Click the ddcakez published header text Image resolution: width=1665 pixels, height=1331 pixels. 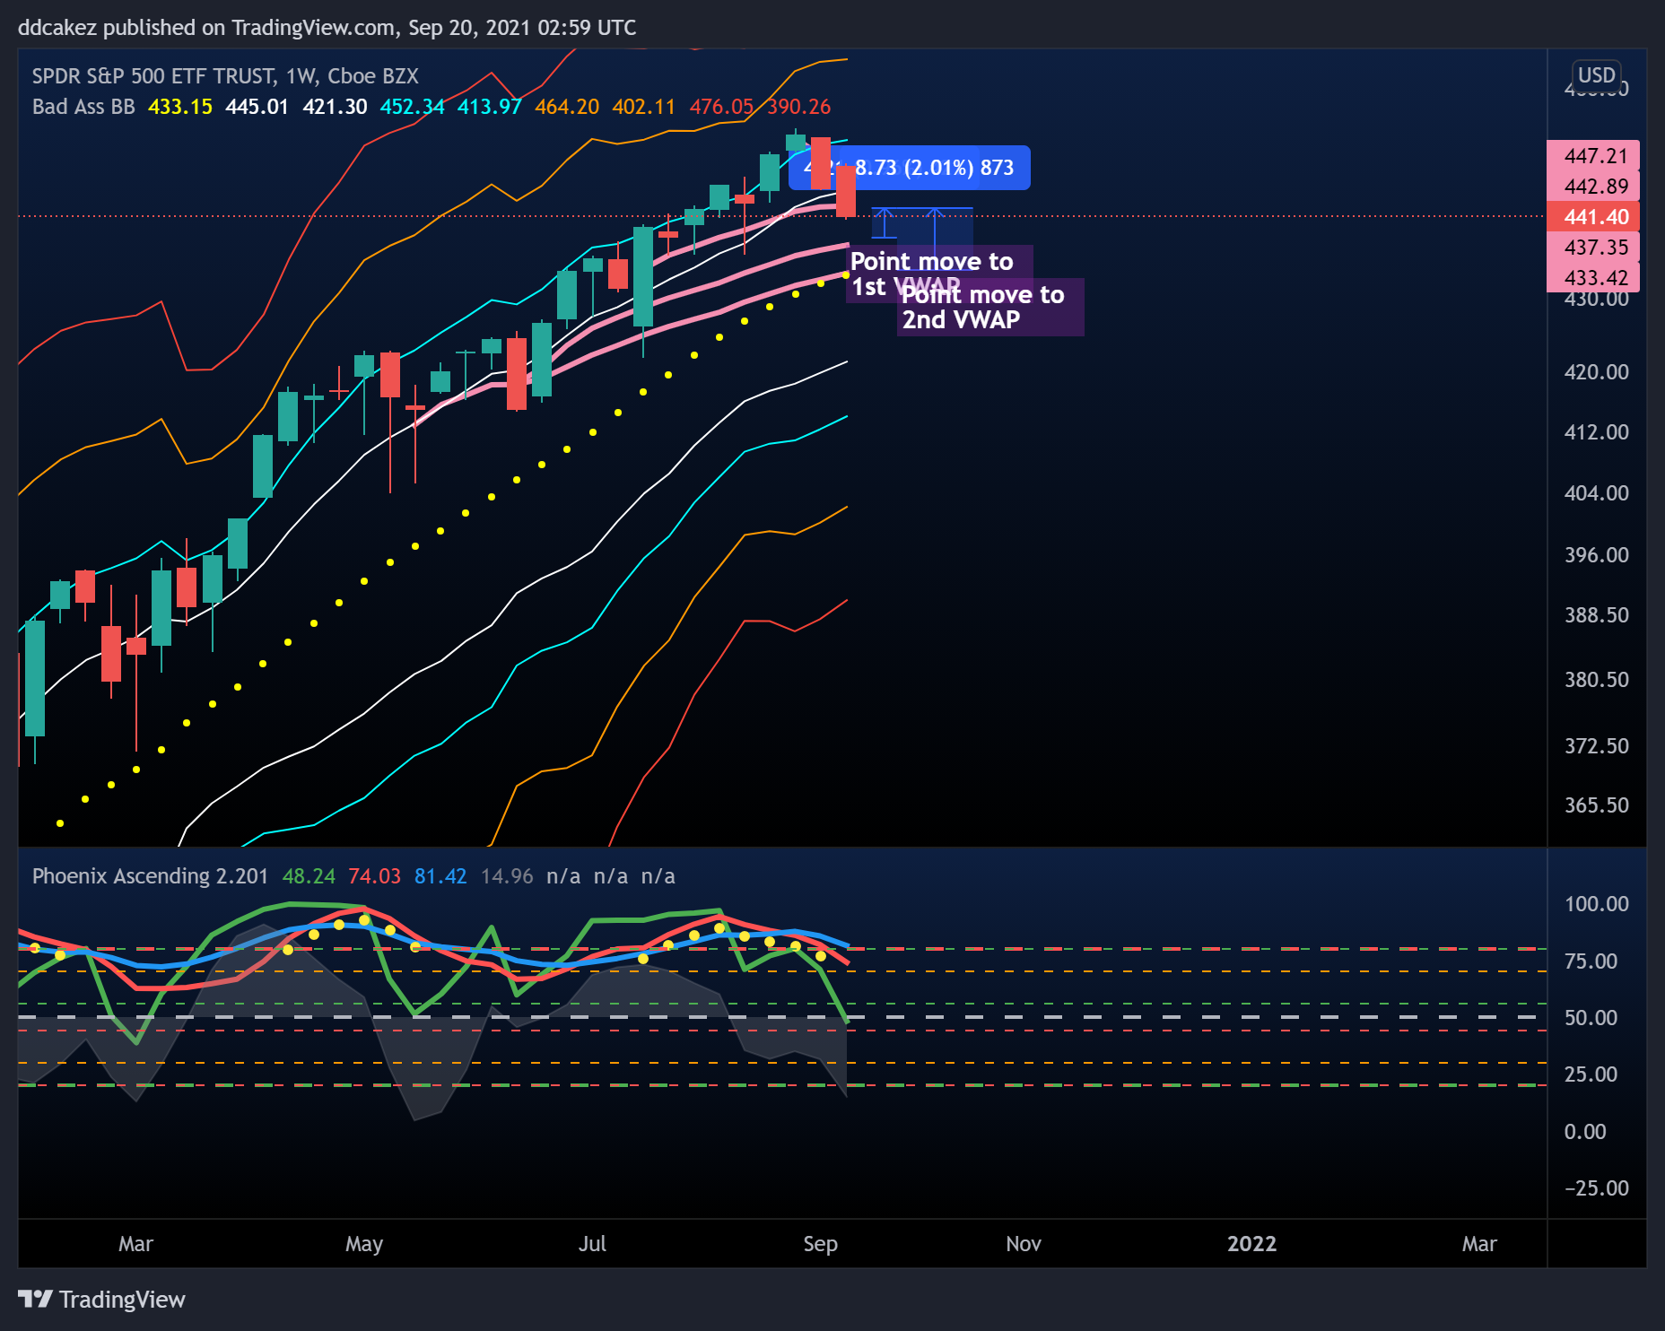[327, 28]
